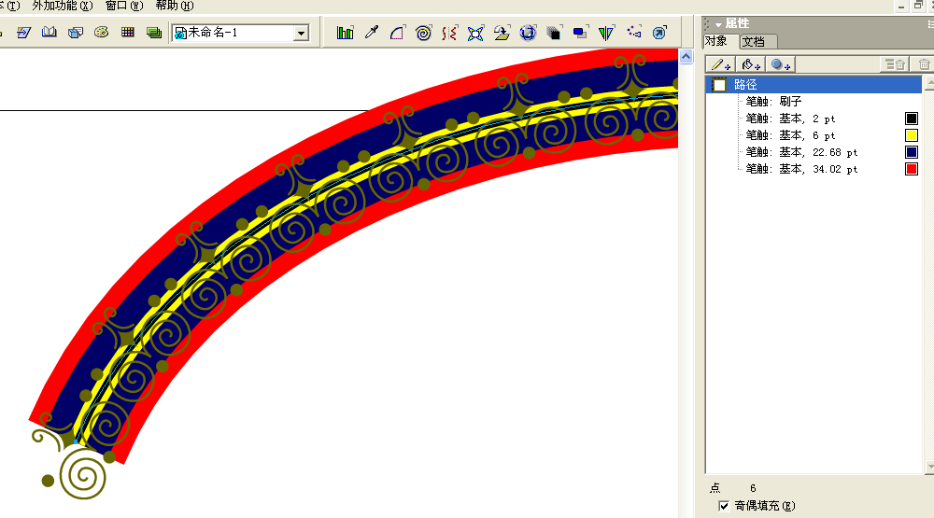The width and height of the screenshot is (934, 518).
Task: Open the color mixer palette icon
Action: point(101,32)
